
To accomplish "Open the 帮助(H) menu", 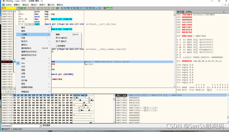I will pos(60,5).
